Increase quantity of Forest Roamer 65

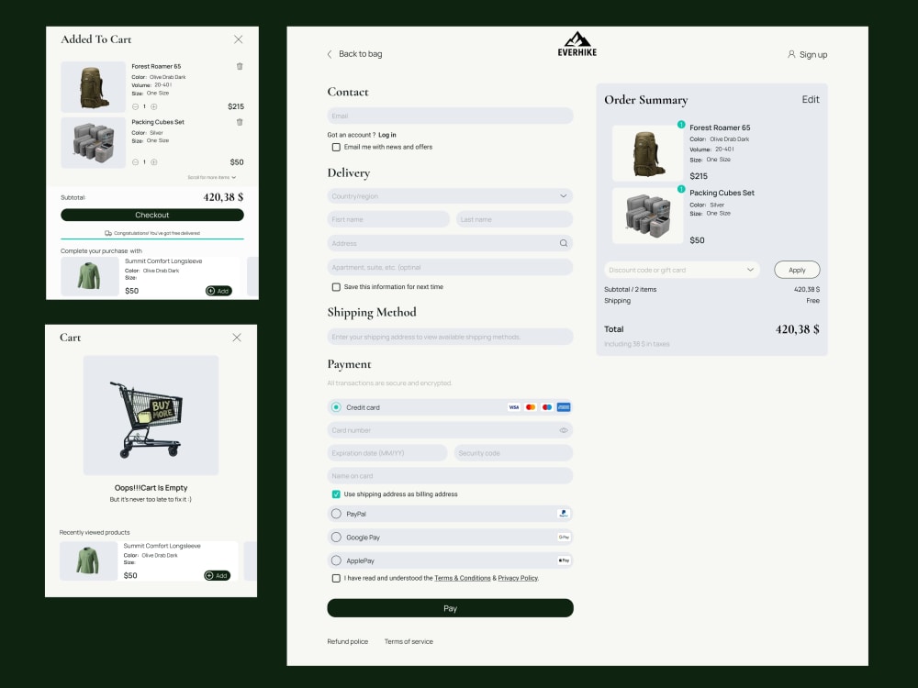coord(154,106)
